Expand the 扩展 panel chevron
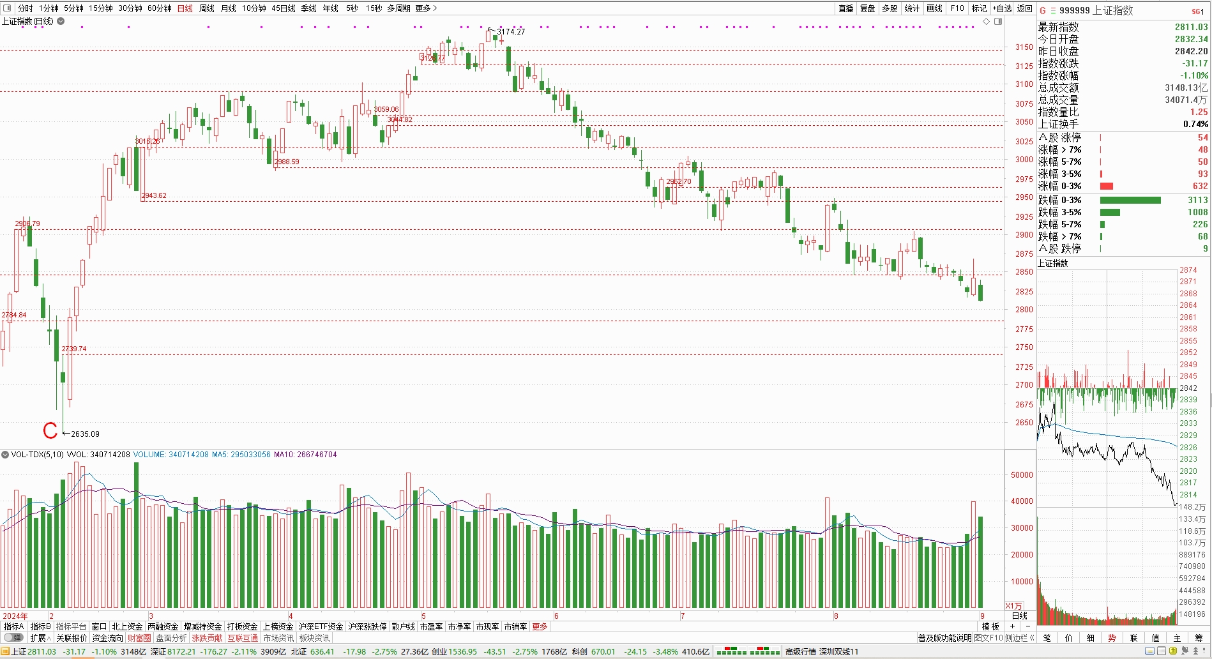Image resolution: width=1212 pixels, height=659 pixels. click(x=41, y=638)
